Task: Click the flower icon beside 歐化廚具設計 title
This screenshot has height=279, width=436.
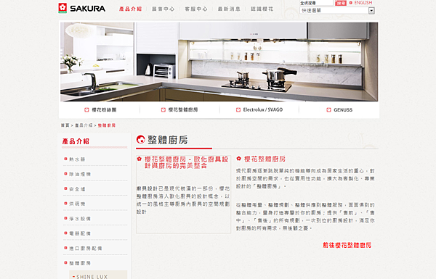Action: [140, 159]
